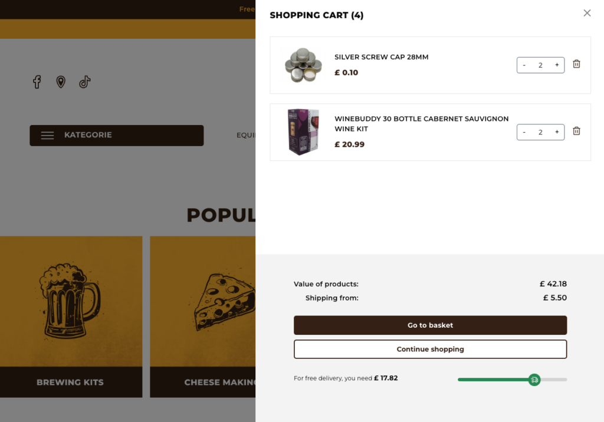This screenshot has width=604, height=422.
Task: Decrease Silver Screw Cap quantity
Action: [524, 65]
